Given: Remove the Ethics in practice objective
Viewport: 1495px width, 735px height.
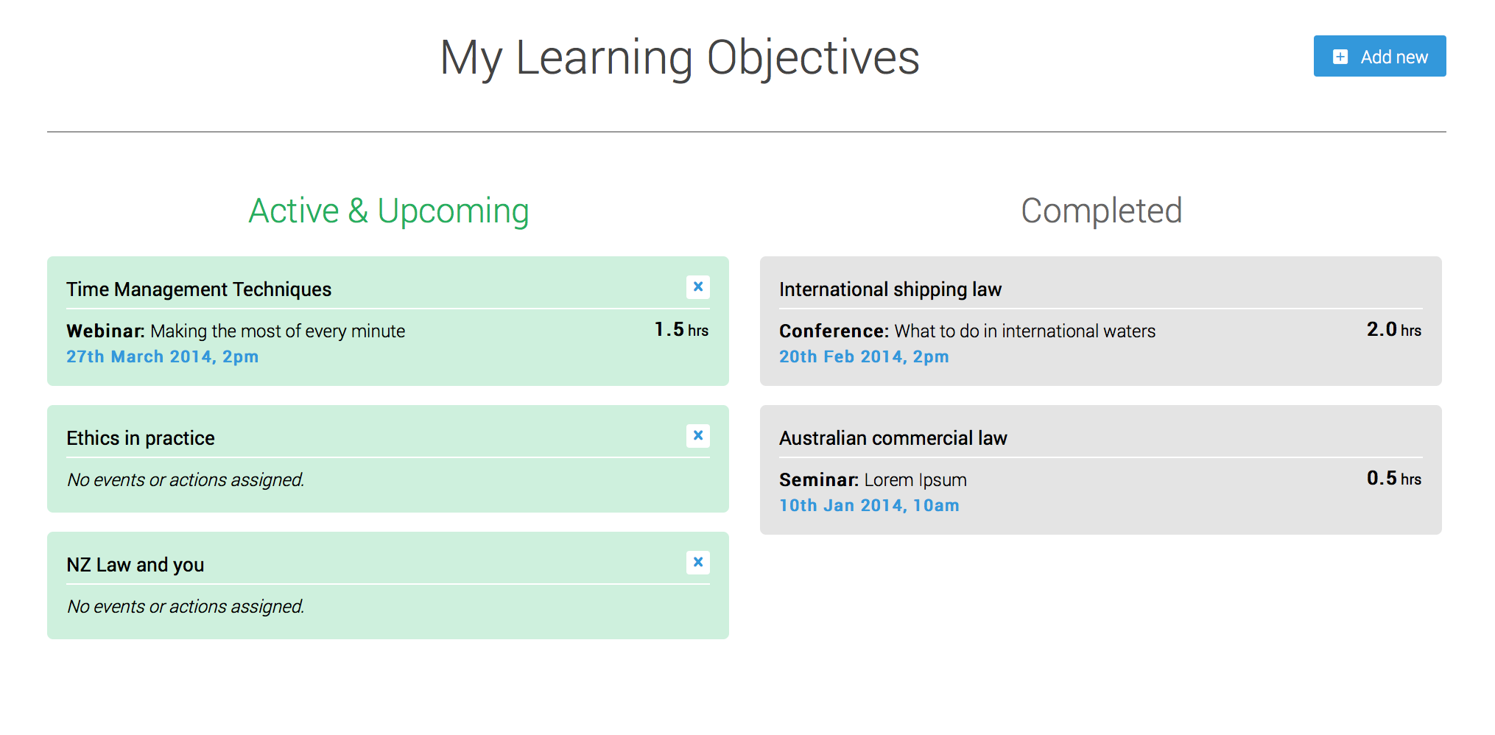Looking at the screenshot, I should click(698, 435).
